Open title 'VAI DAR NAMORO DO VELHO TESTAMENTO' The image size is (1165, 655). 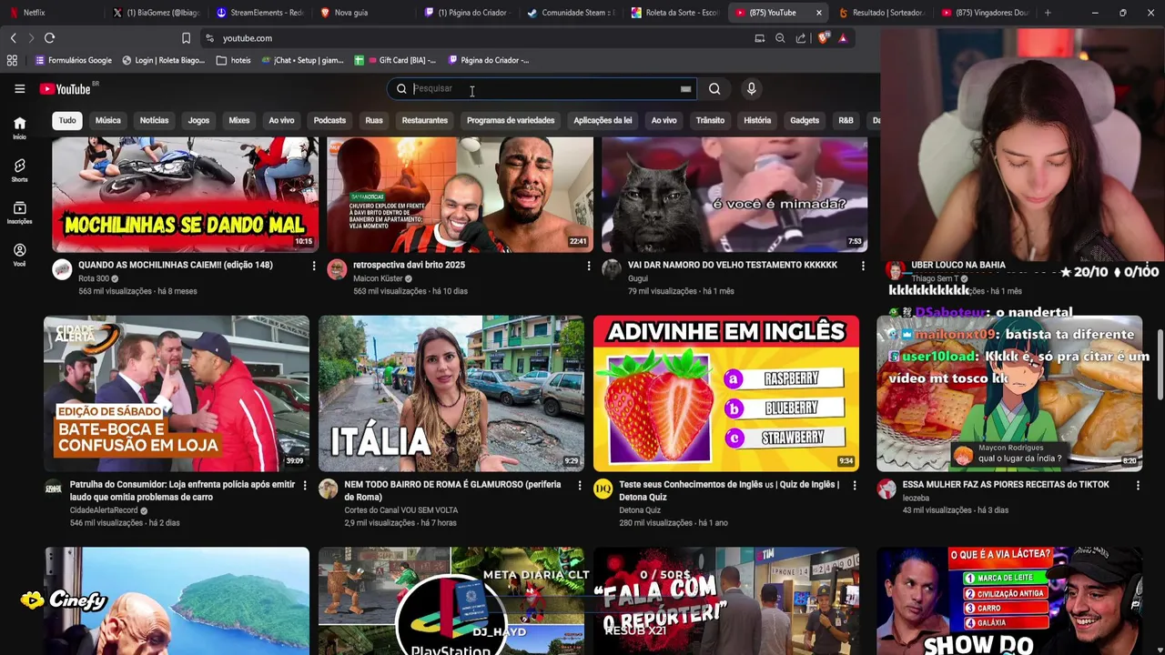coord(733,265)
